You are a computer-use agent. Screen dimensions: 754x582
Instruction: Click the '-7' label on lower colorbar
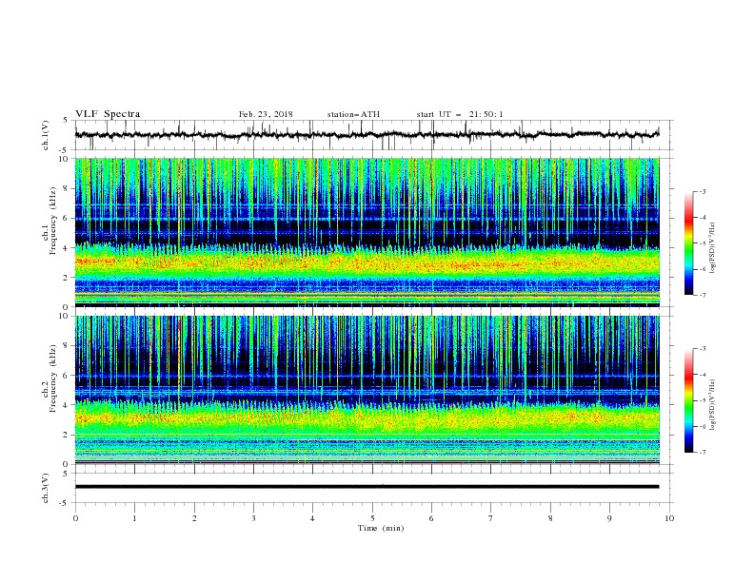(x=703, y=453)
